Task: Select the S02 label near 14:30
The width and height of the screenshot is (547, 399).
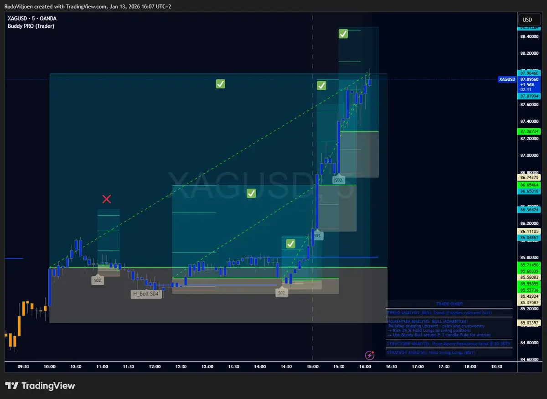Action: pos(282,293)
